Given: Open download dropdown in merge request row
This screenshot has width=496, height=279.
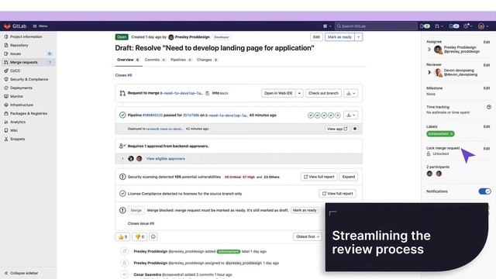Looking at the screenshot, I should [351, 93].
